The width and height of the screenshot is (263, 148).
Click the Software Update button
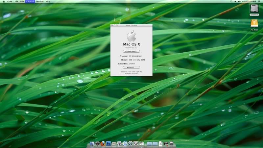pos(131,51)
